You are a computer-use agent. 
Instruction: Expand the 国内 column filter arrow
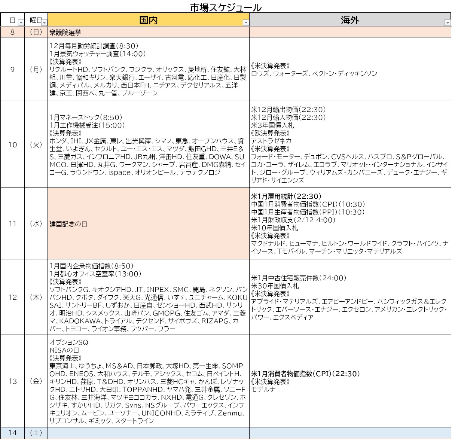245,23
